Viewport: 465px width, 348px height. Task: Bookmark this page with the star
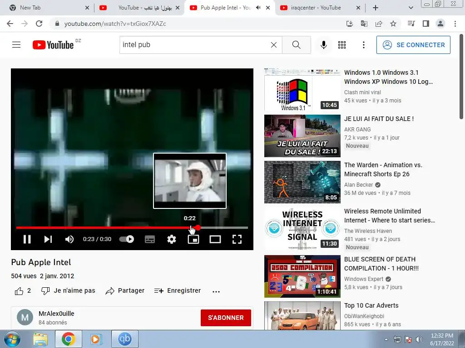[x=393, y=24]
